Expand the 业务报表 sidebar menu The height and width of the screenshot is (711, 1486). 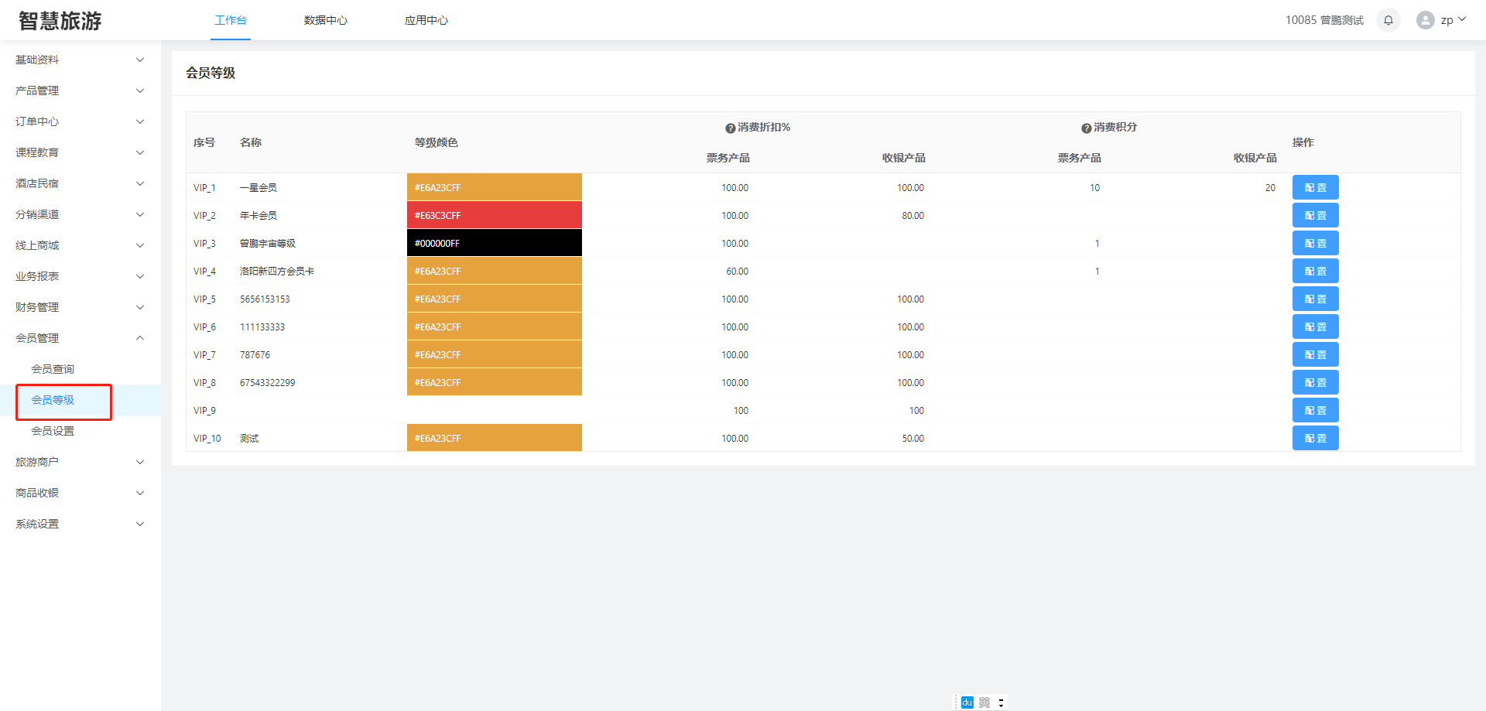80,276
